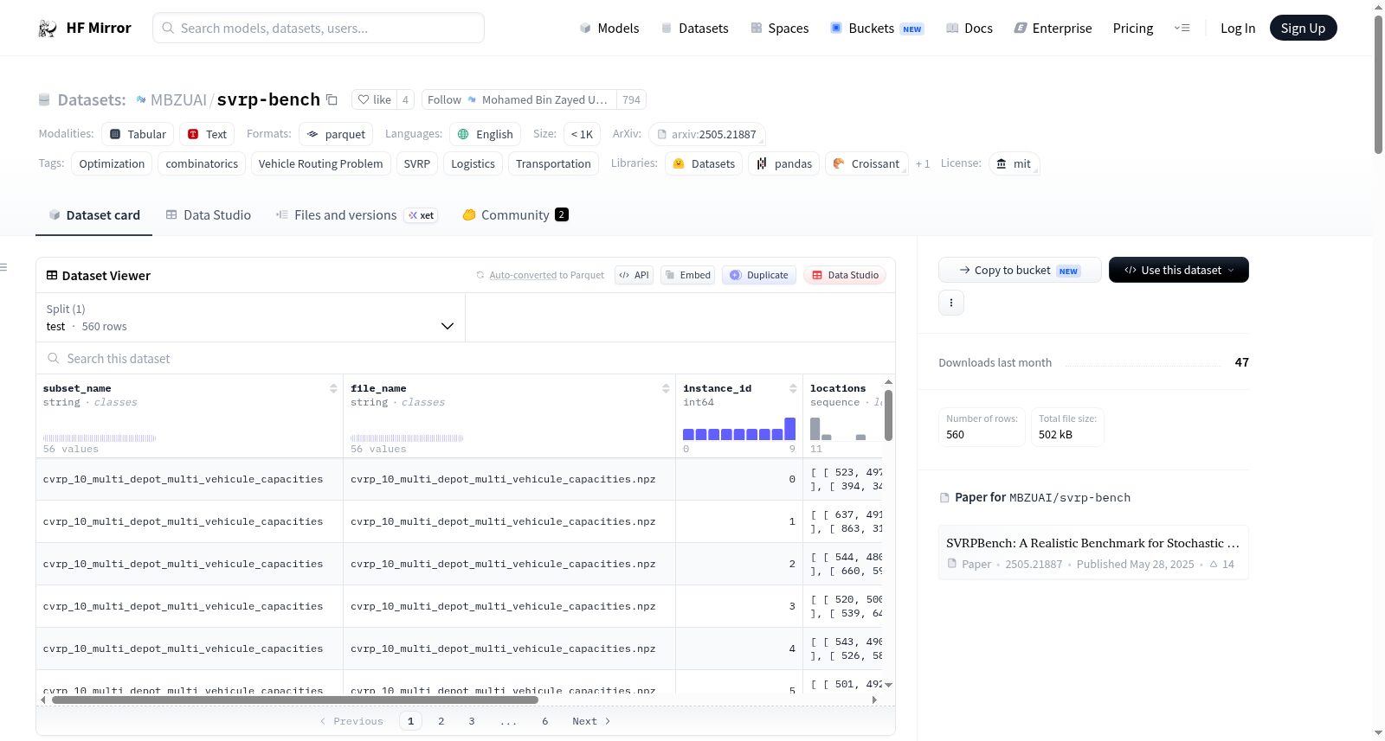The image size is (1385, 741).
Task: Click the subset_name distribution bar
Action: coord(100,438)
